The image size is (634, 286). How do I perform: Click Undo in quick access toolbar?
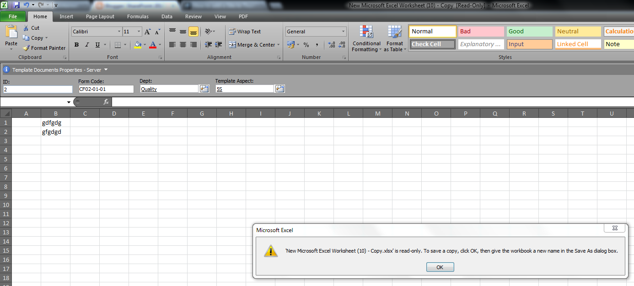tap(27, 5)
